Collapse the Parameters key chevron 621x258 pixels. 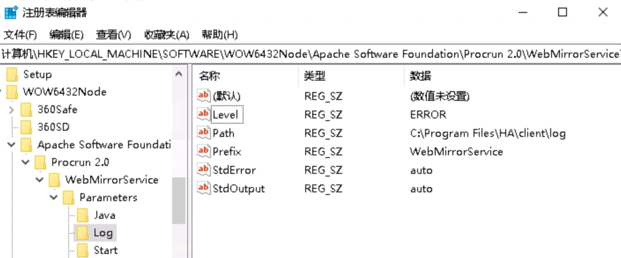click(55, 198)
